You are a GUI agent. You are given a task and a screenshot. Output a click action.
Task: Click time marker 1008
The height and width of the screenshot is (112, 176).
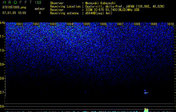[137, 24]
